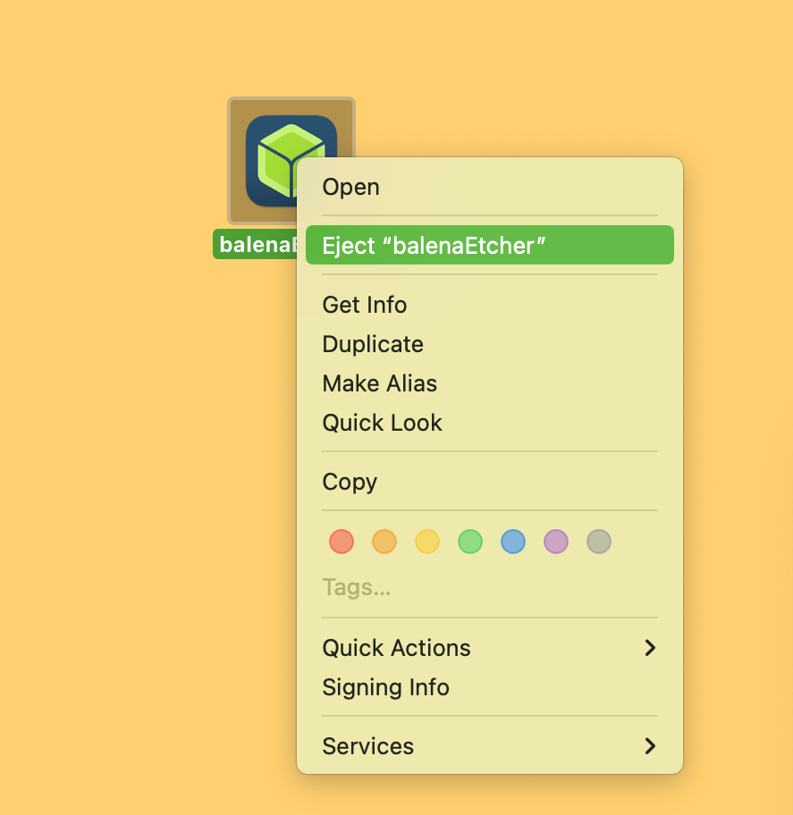Image resolution: width=793 pixels, height=815 pixels.
Task: Apply the purple tag color
Action: [x=556, y=542]
